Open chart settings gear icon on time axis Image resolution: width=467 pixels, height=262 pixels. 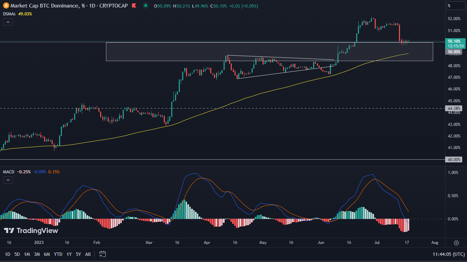pos(456,243)
